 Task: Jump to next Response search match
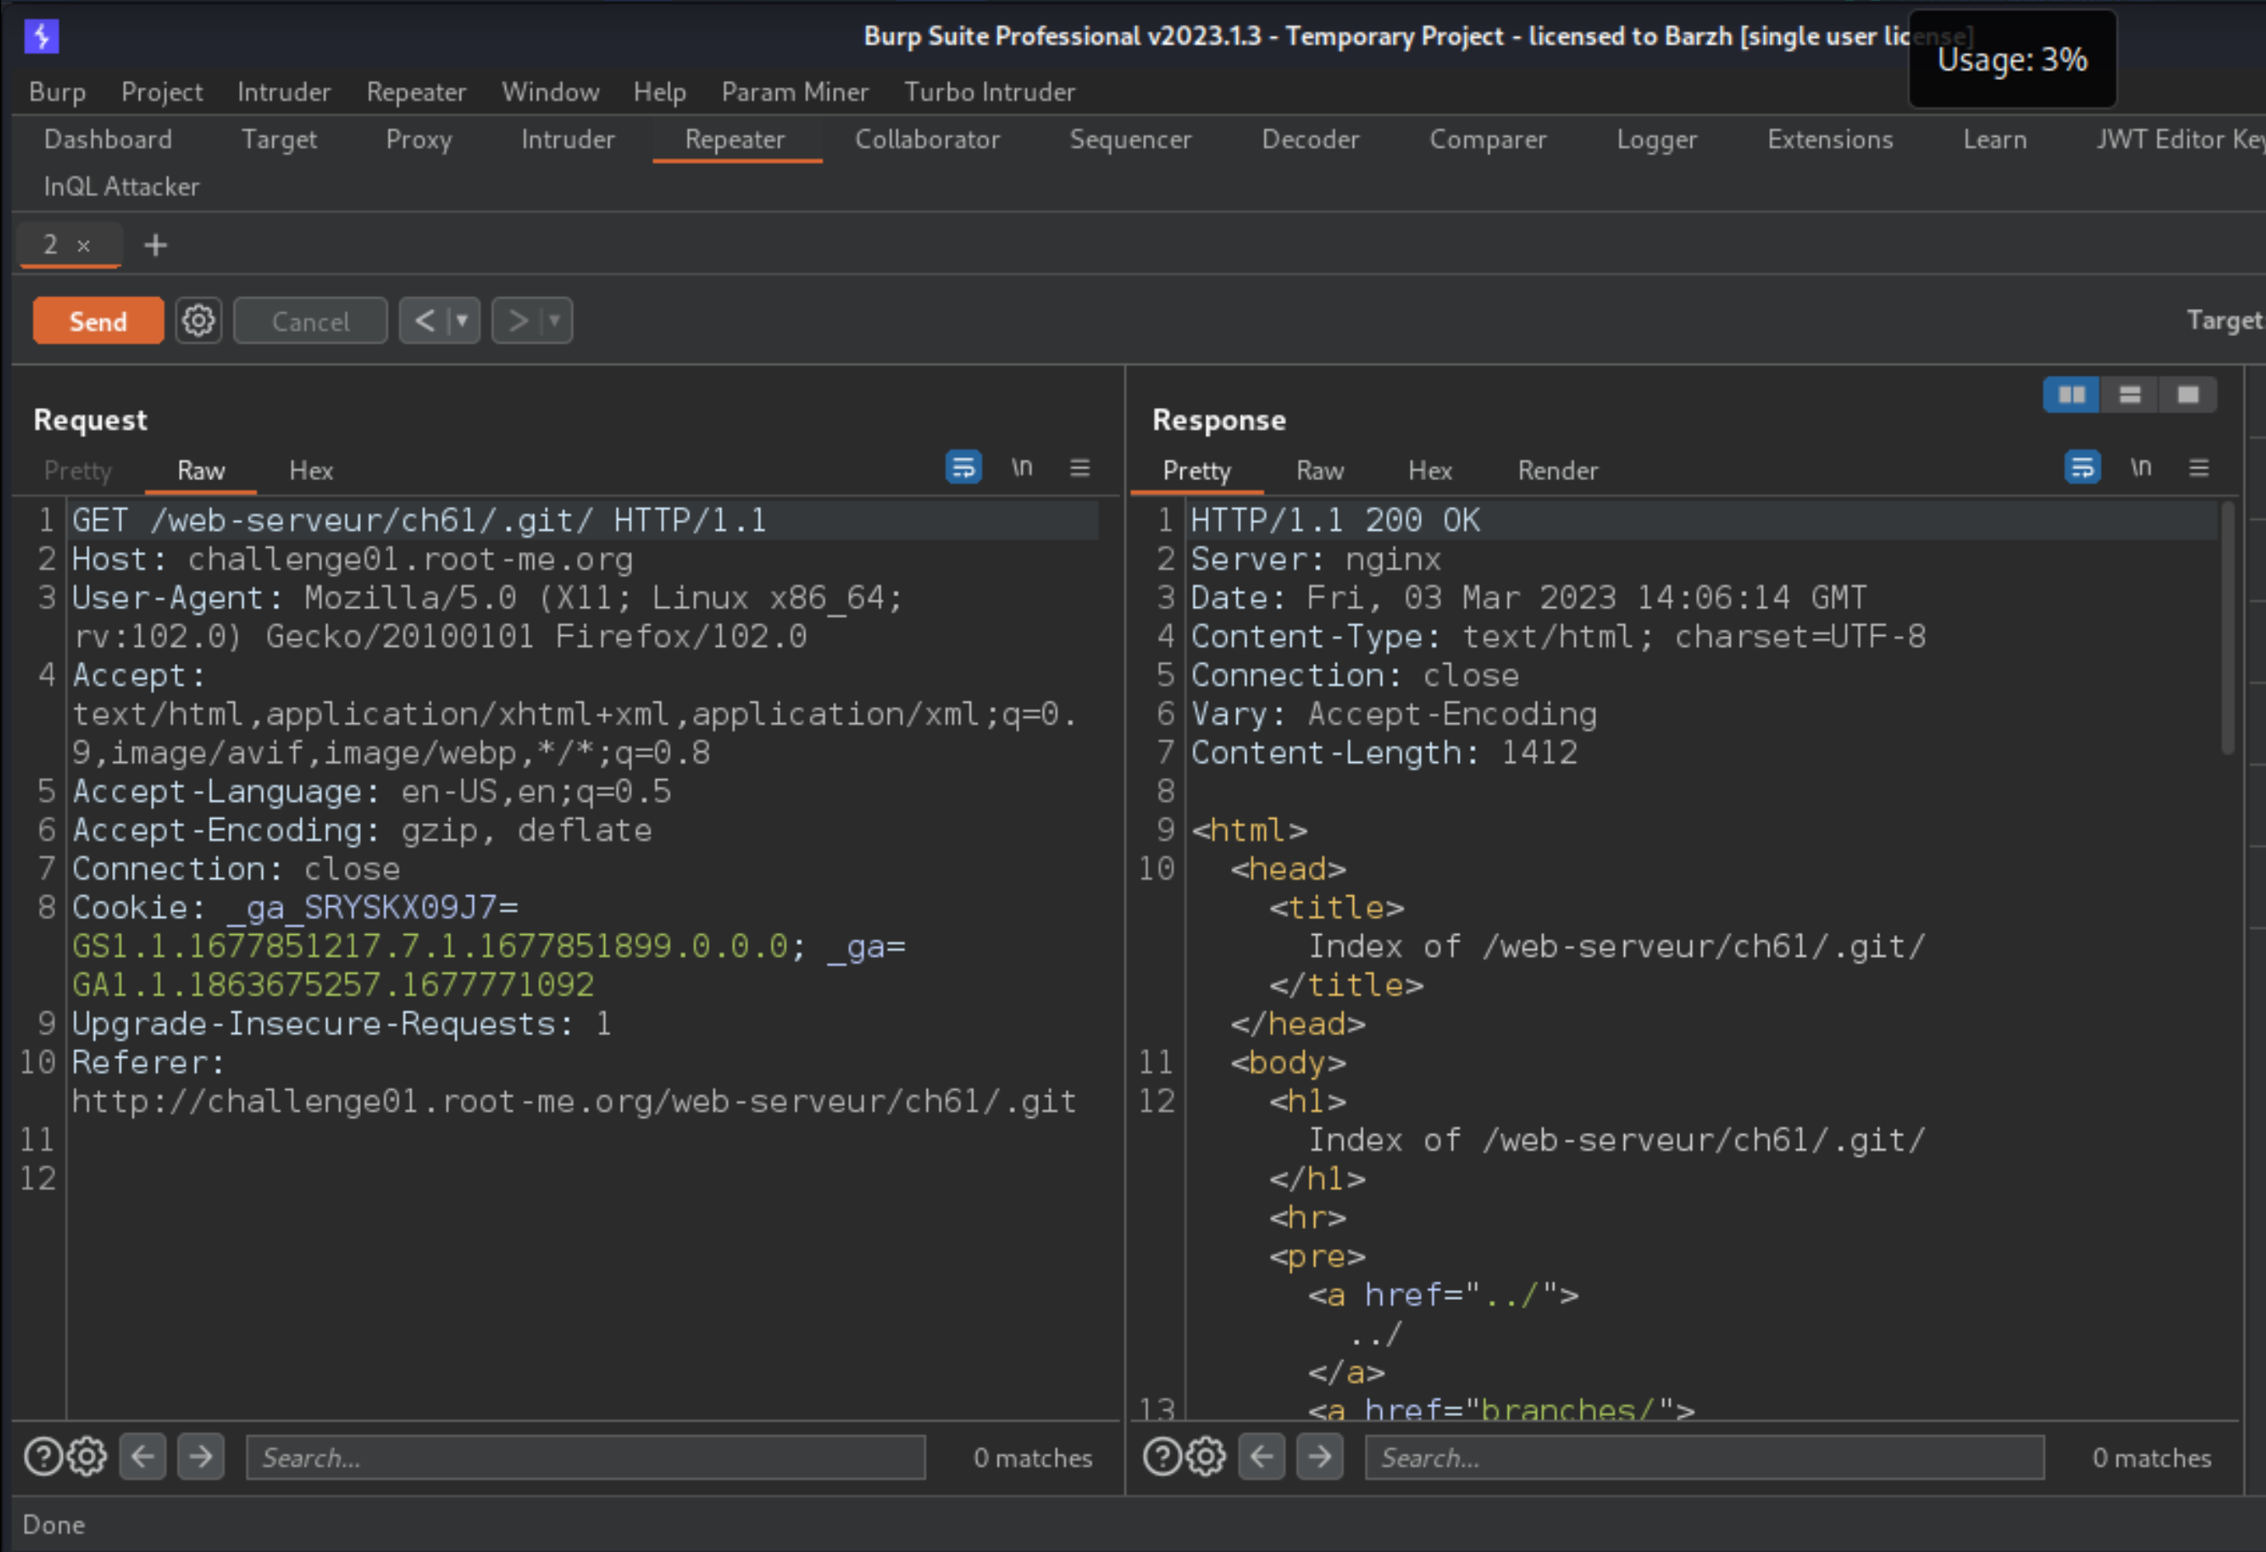(1320, 1456)
